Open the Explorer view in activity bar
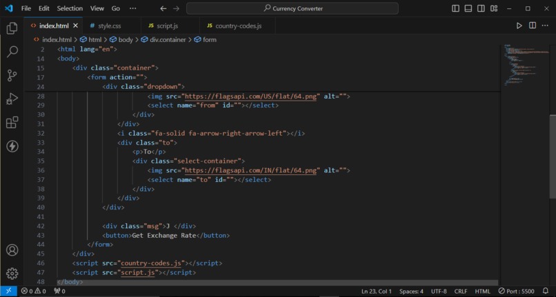The image size is (556, 297). 12,28
